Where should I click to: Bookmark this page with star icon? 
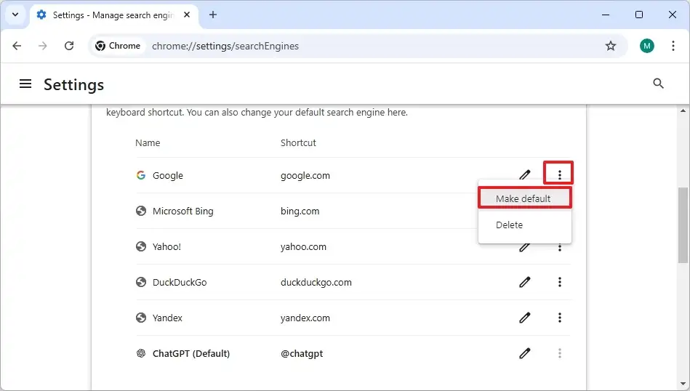[x=610, y=46]
